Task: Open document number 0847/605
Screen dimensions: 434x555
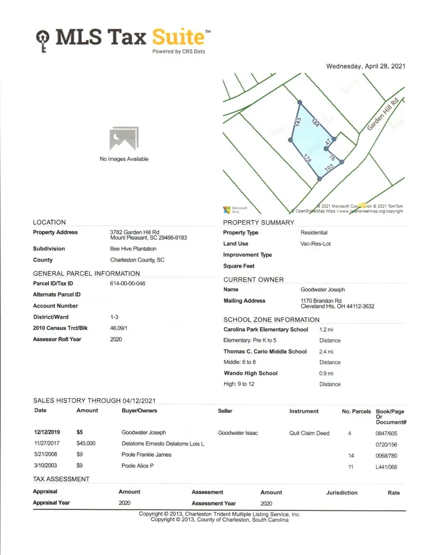Action: click(x=387, y=433)
